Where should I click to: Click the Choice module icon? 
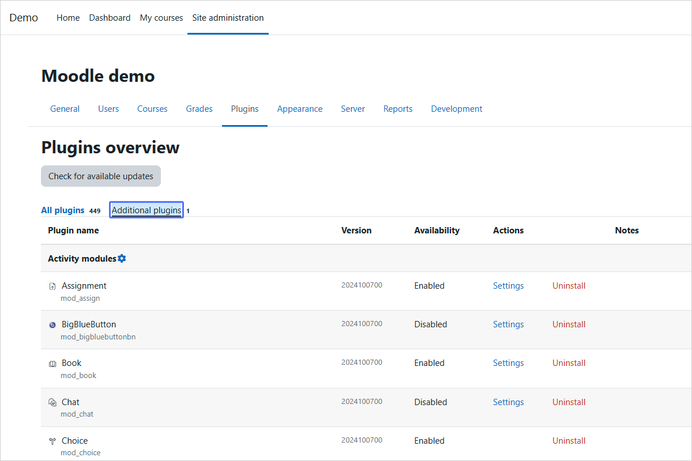pos(52,441)
